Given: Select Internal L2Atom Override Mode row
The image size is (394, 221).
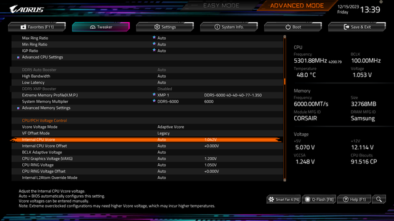Looking at the screenshot, I should pos(147,177).
